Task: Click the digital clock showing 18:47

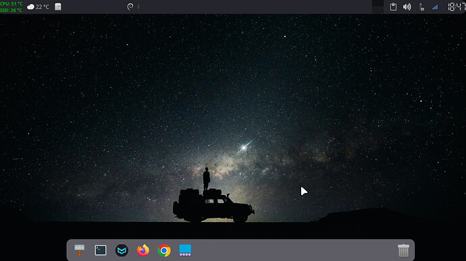Action: (x=457, y=7)
